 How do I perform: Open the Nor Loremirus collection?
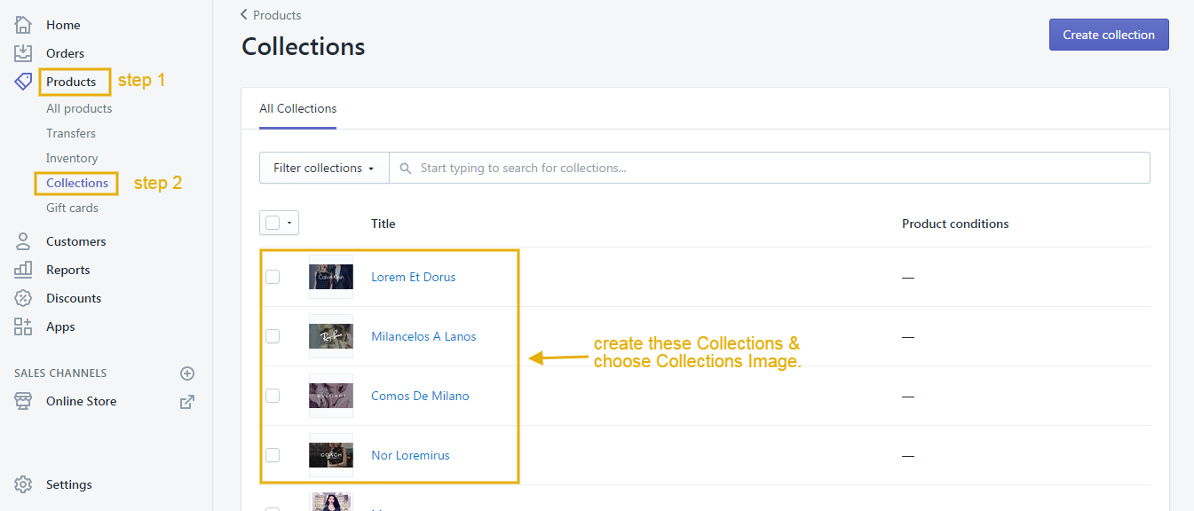click(410, 455)
